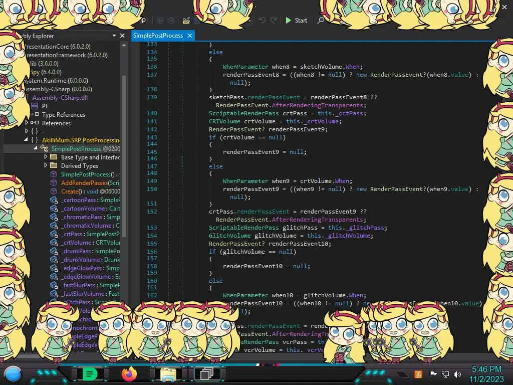Click GlitchVolume type on line 154
Screen dimensions: 513x385
tap(229, 236)
